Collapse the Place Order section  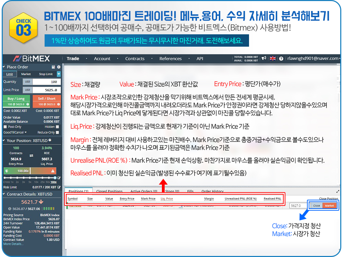[x=4, y=67]
